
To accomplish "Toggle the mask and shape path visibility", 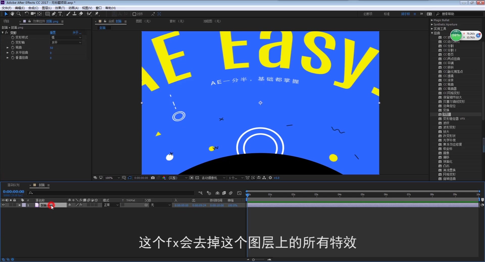I will (130, 178).
